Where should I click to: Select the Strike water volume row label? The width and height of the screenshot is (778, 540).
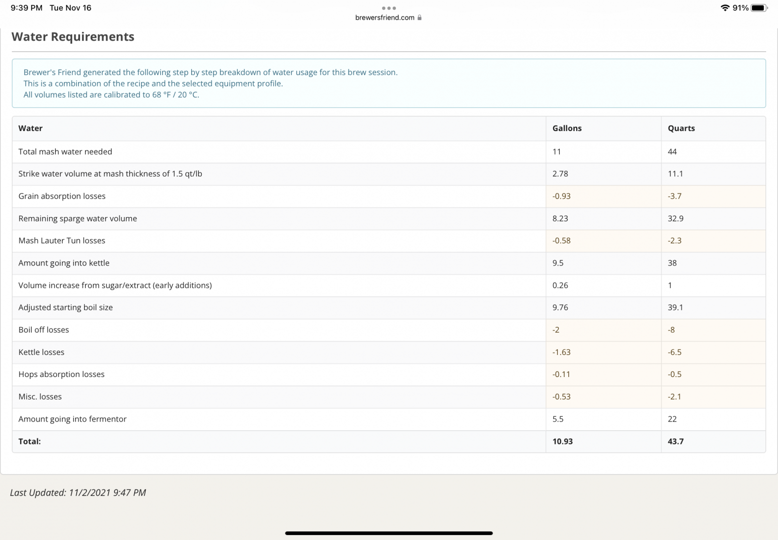pos(110,174)
